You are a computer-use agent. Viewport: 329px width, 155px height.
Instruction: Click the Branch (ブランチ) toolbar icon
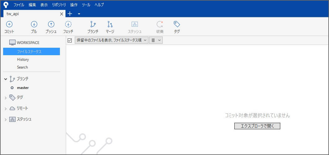point(93,24)
